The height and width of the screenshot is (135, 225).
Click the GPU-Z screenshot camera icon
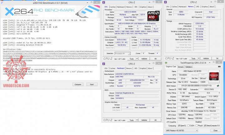[219, 67]
